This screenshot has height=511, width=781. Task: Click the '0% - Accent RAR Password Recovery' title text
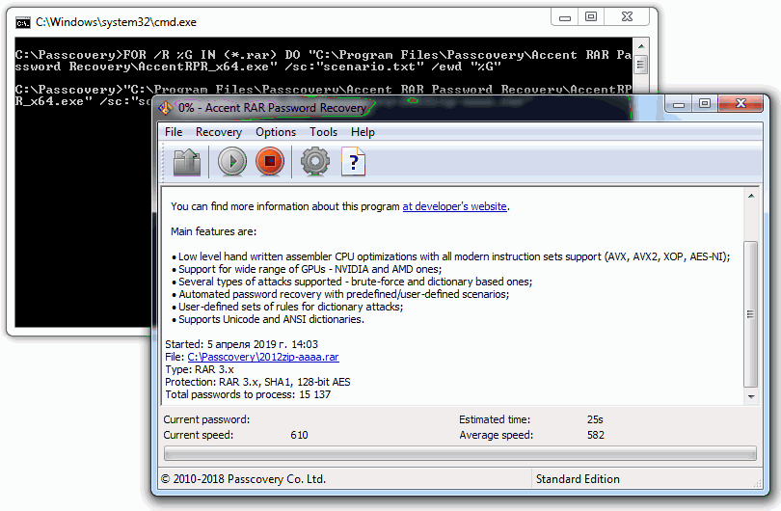click(x=272, y=108)
